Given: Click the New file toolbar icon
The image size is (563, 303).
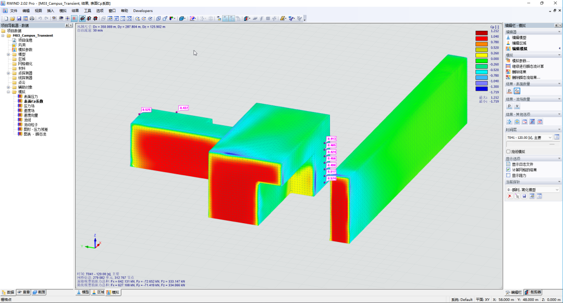Looking at the screenshot, I should [x=6, y=18].
